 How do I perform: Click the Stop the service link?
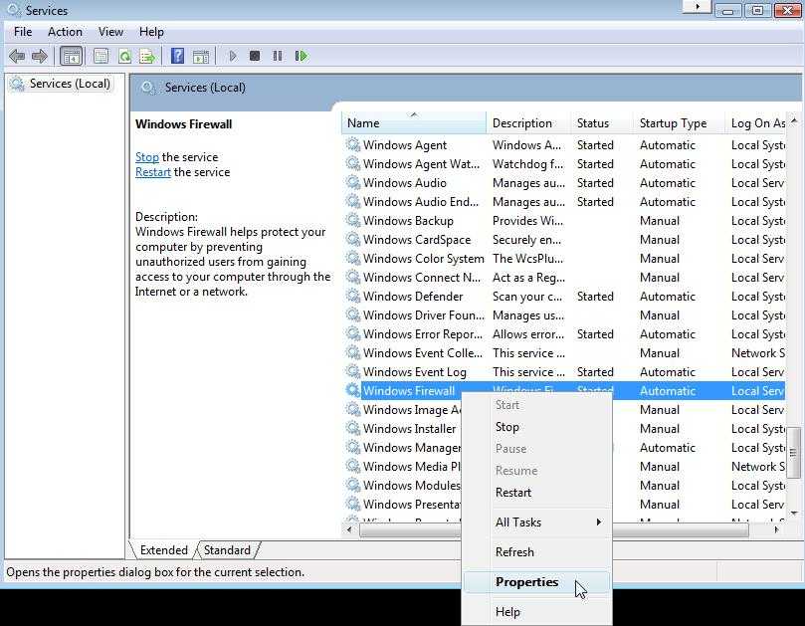147,157
